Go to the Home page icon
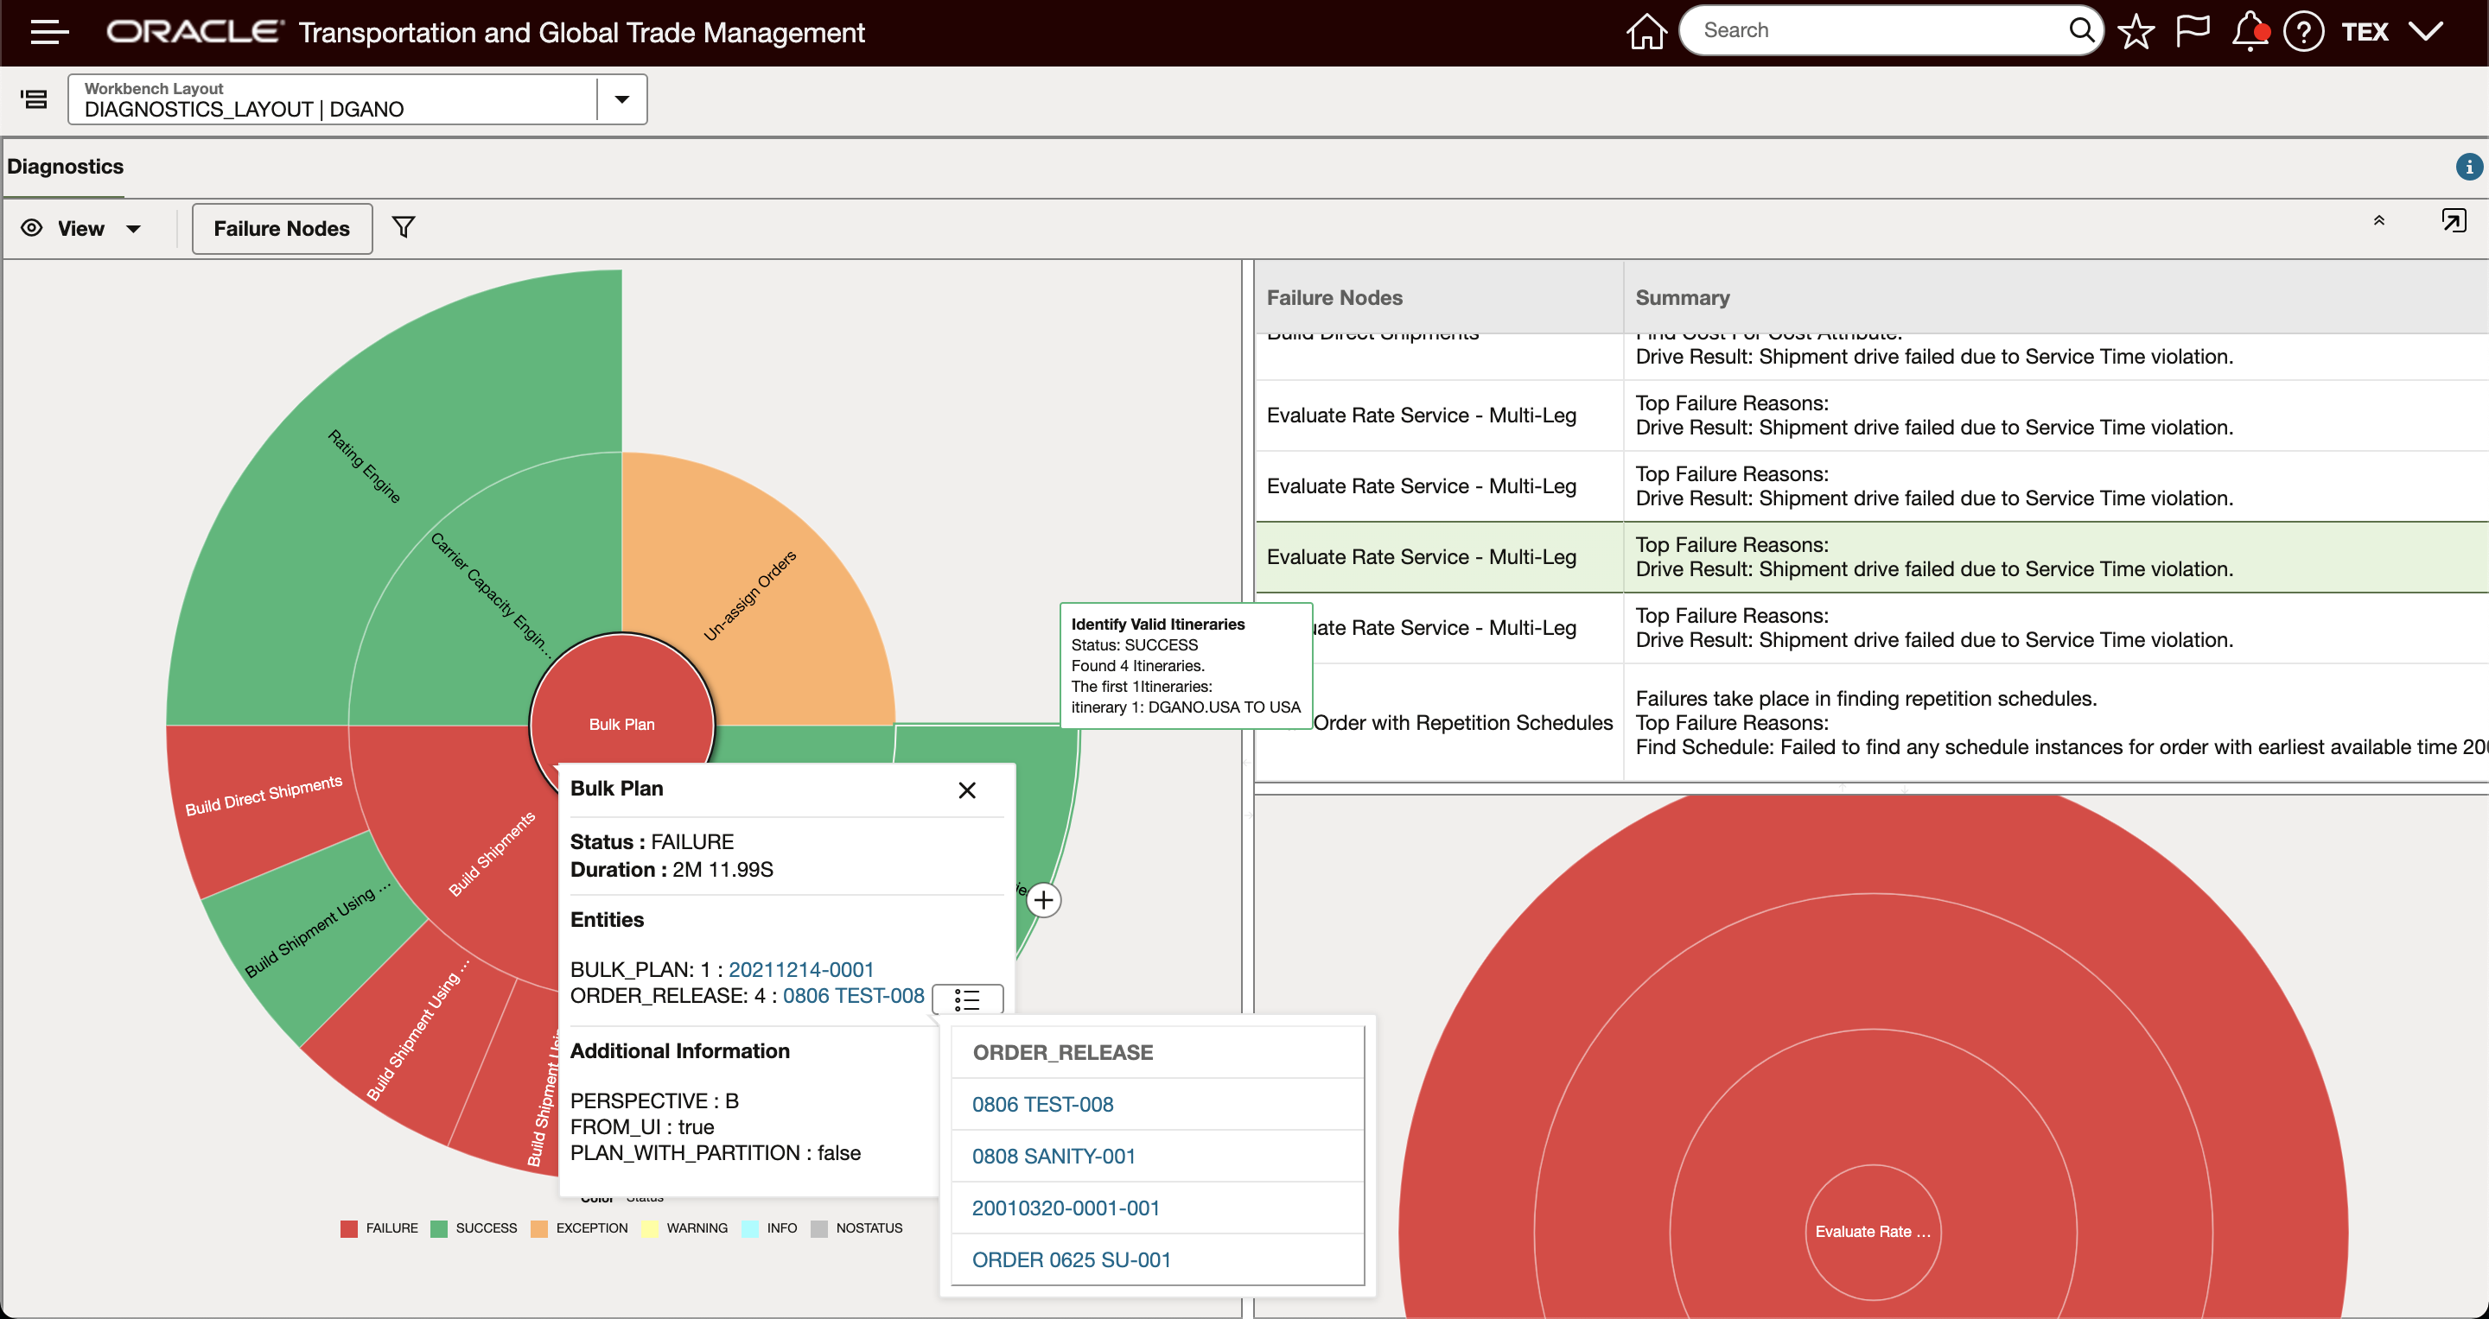2489x1319 pixels. click(1646, 32)
